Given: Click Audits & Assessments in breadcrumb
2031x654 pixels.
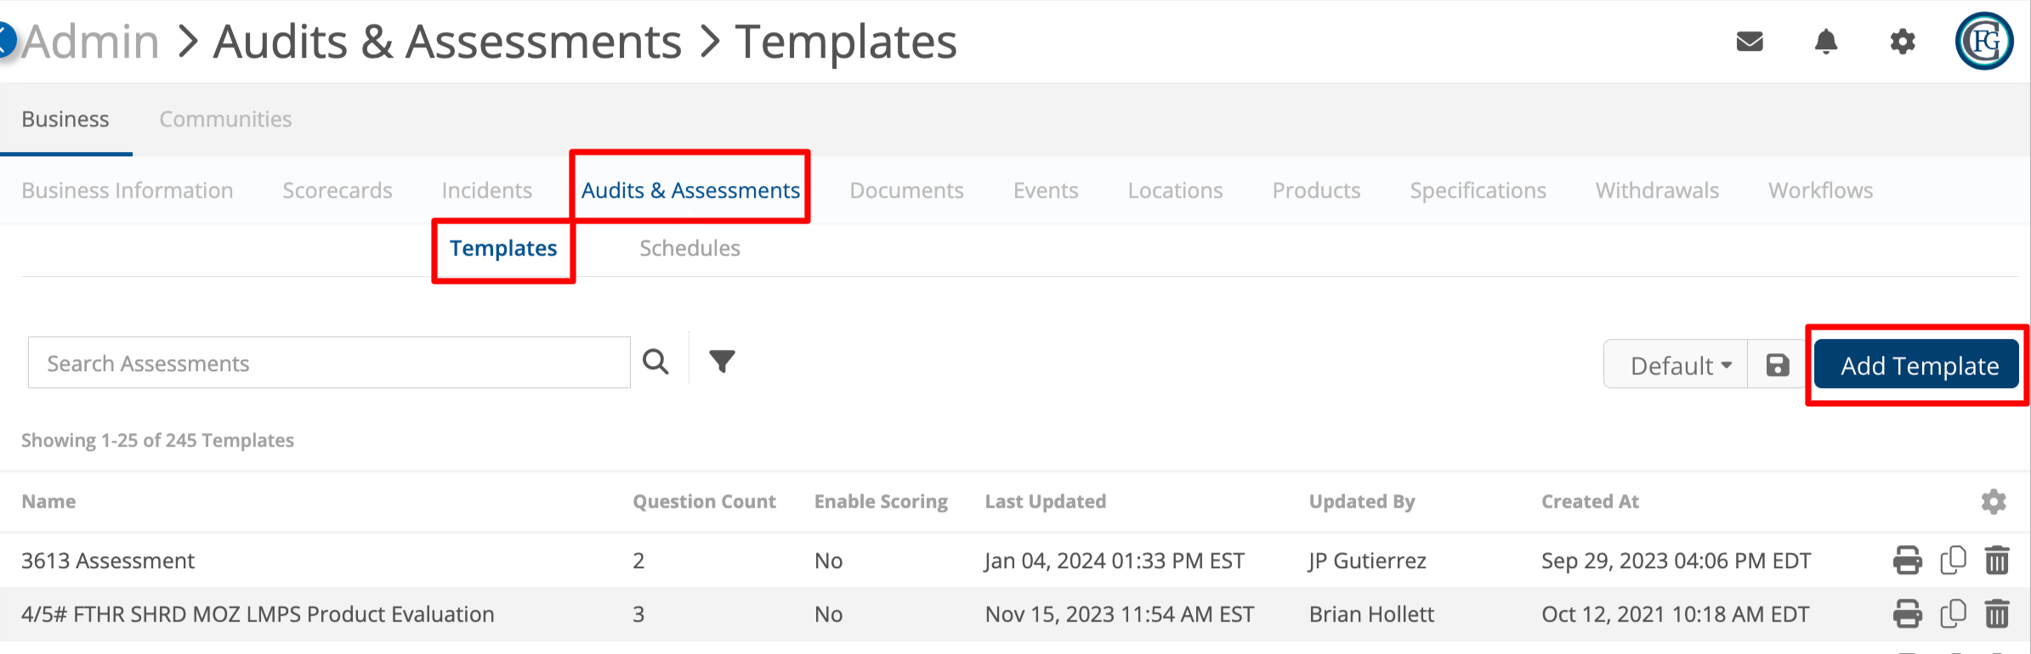Looking at the screenshot, I should click(x=447, y=41).
